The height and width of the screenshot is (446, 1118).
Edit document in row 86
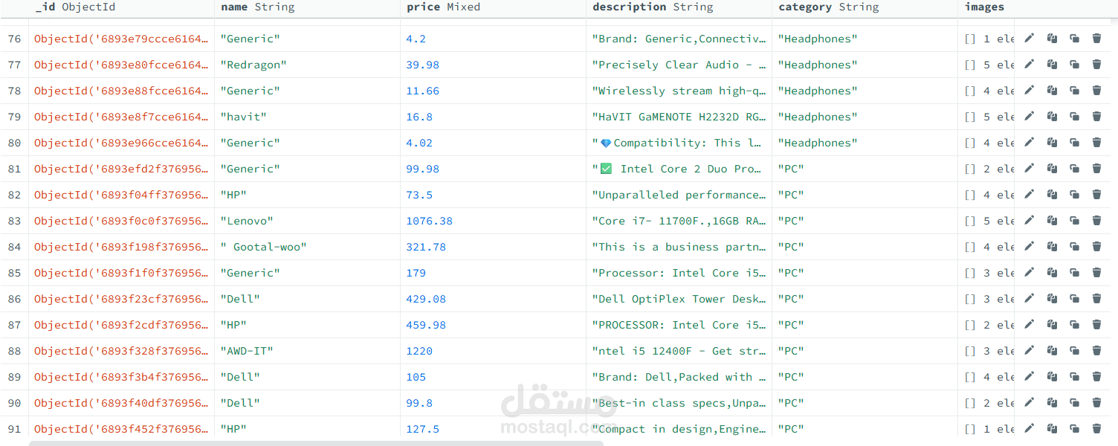click(x=1029, y=299)
